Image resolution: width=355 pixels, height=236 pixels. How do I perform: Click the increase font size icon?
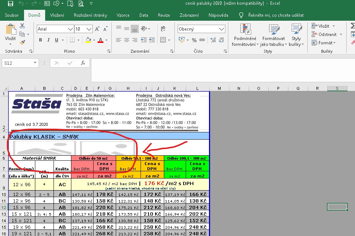(97, 29)
